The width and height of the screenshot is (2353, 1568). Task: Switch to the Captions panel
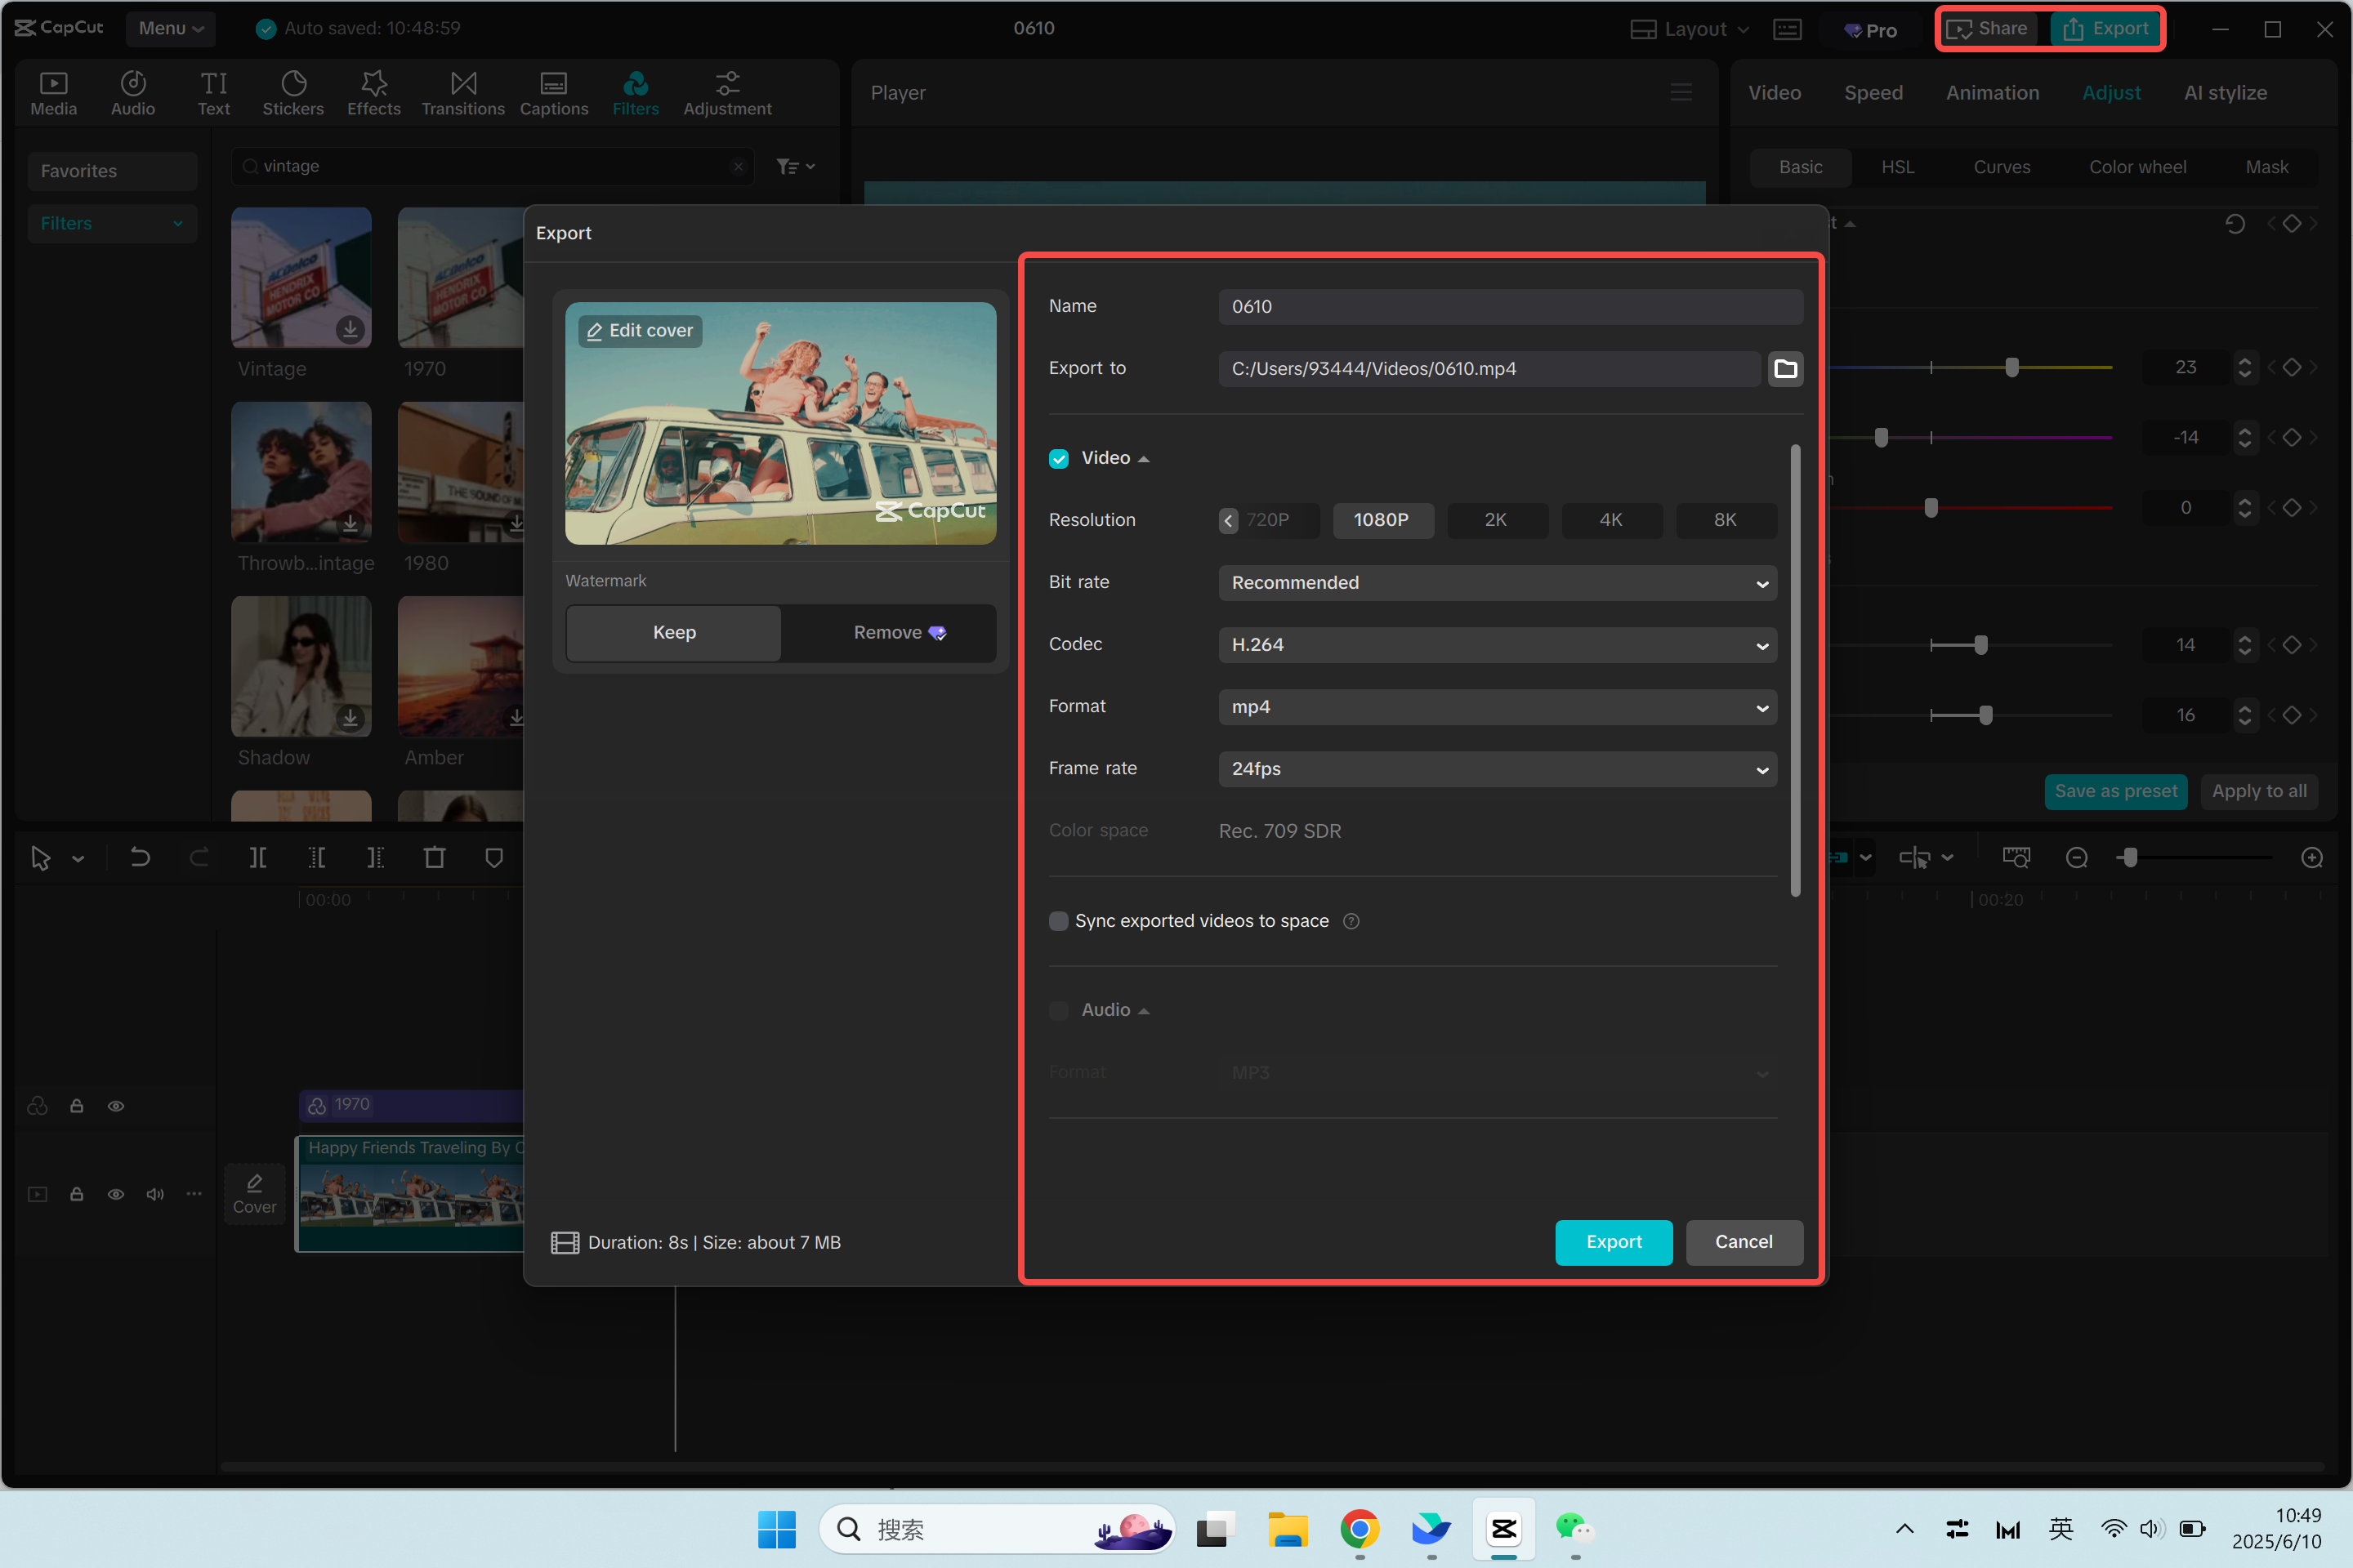click(553, 92)
